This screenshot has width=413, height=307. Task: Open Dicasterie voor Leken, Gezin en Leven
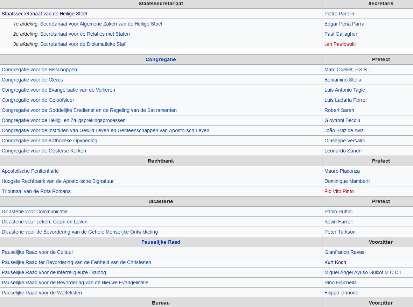coord(44,221)
